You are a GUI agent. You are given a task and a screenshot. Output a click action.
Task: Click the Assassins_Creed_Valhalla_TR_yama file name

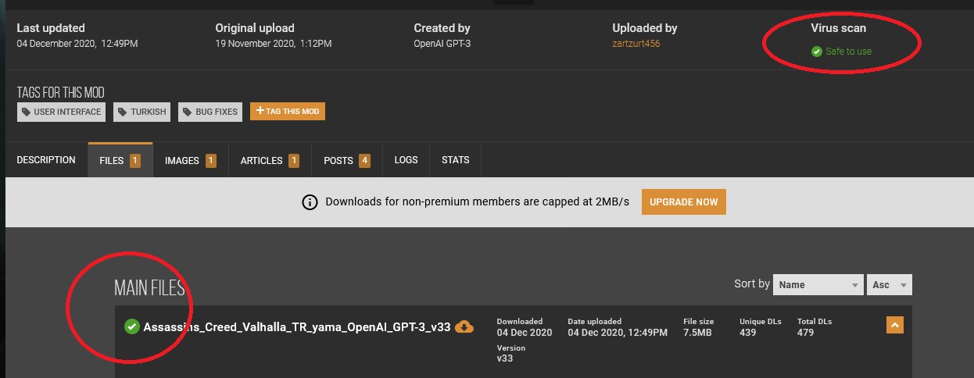(x=297, y=327)
